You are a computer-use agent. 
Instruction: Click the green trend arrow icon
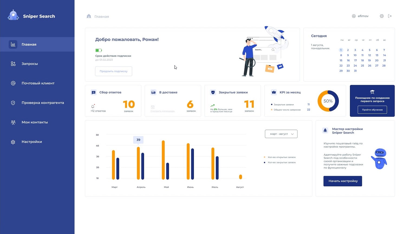[213, 106]
